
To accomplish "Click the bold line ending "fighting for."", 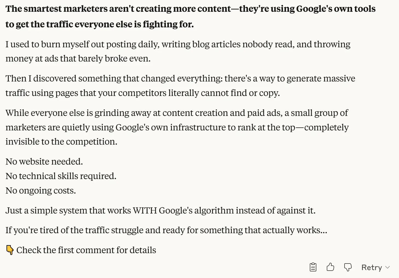I will 100,24.
